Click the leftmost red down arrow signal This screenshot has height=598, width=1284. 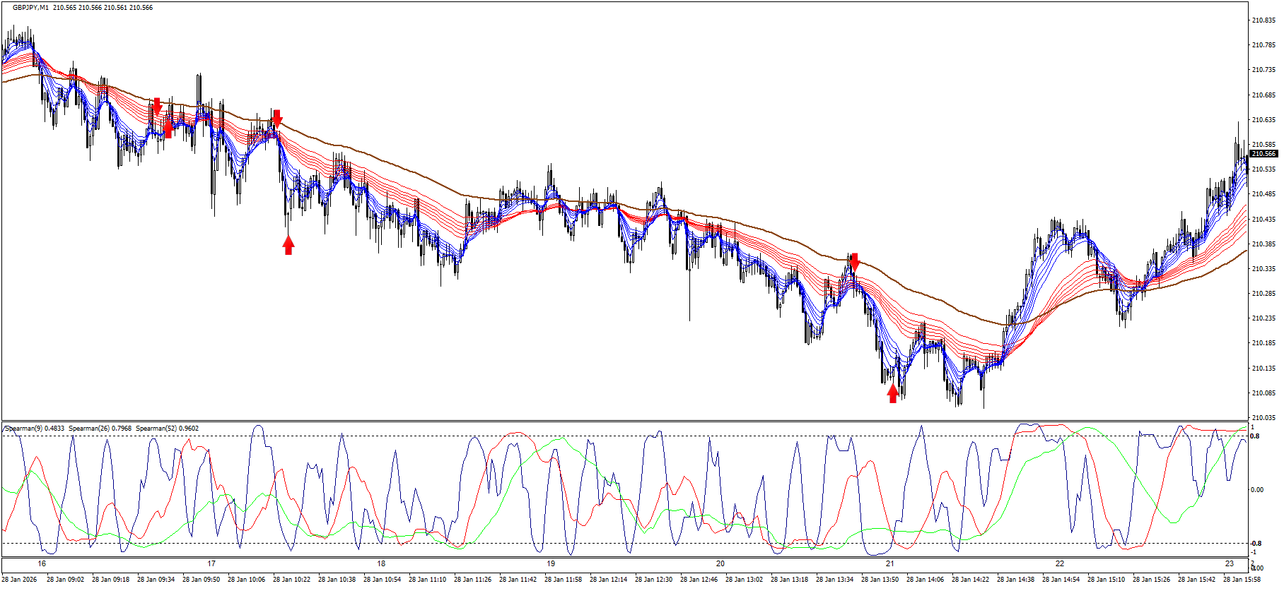click(156, 107)
